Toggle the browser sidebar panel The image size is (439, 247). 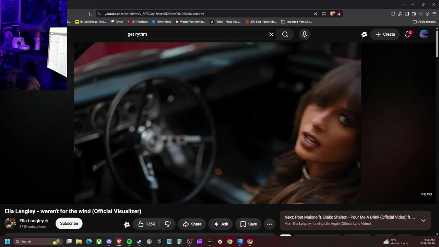(407, 14)
